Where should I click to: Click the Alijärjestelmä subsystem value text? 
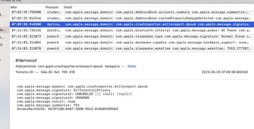click(70, 66)
